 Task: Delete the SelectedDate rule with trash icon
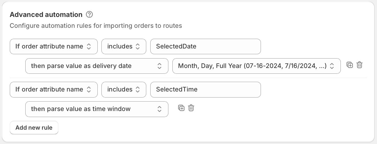359,65
